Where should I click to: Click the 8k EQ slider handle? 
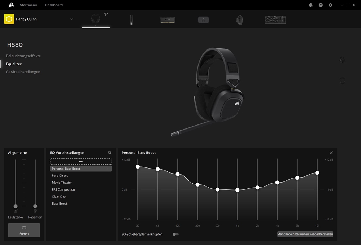pyautogui.click(x=297, y=178)
